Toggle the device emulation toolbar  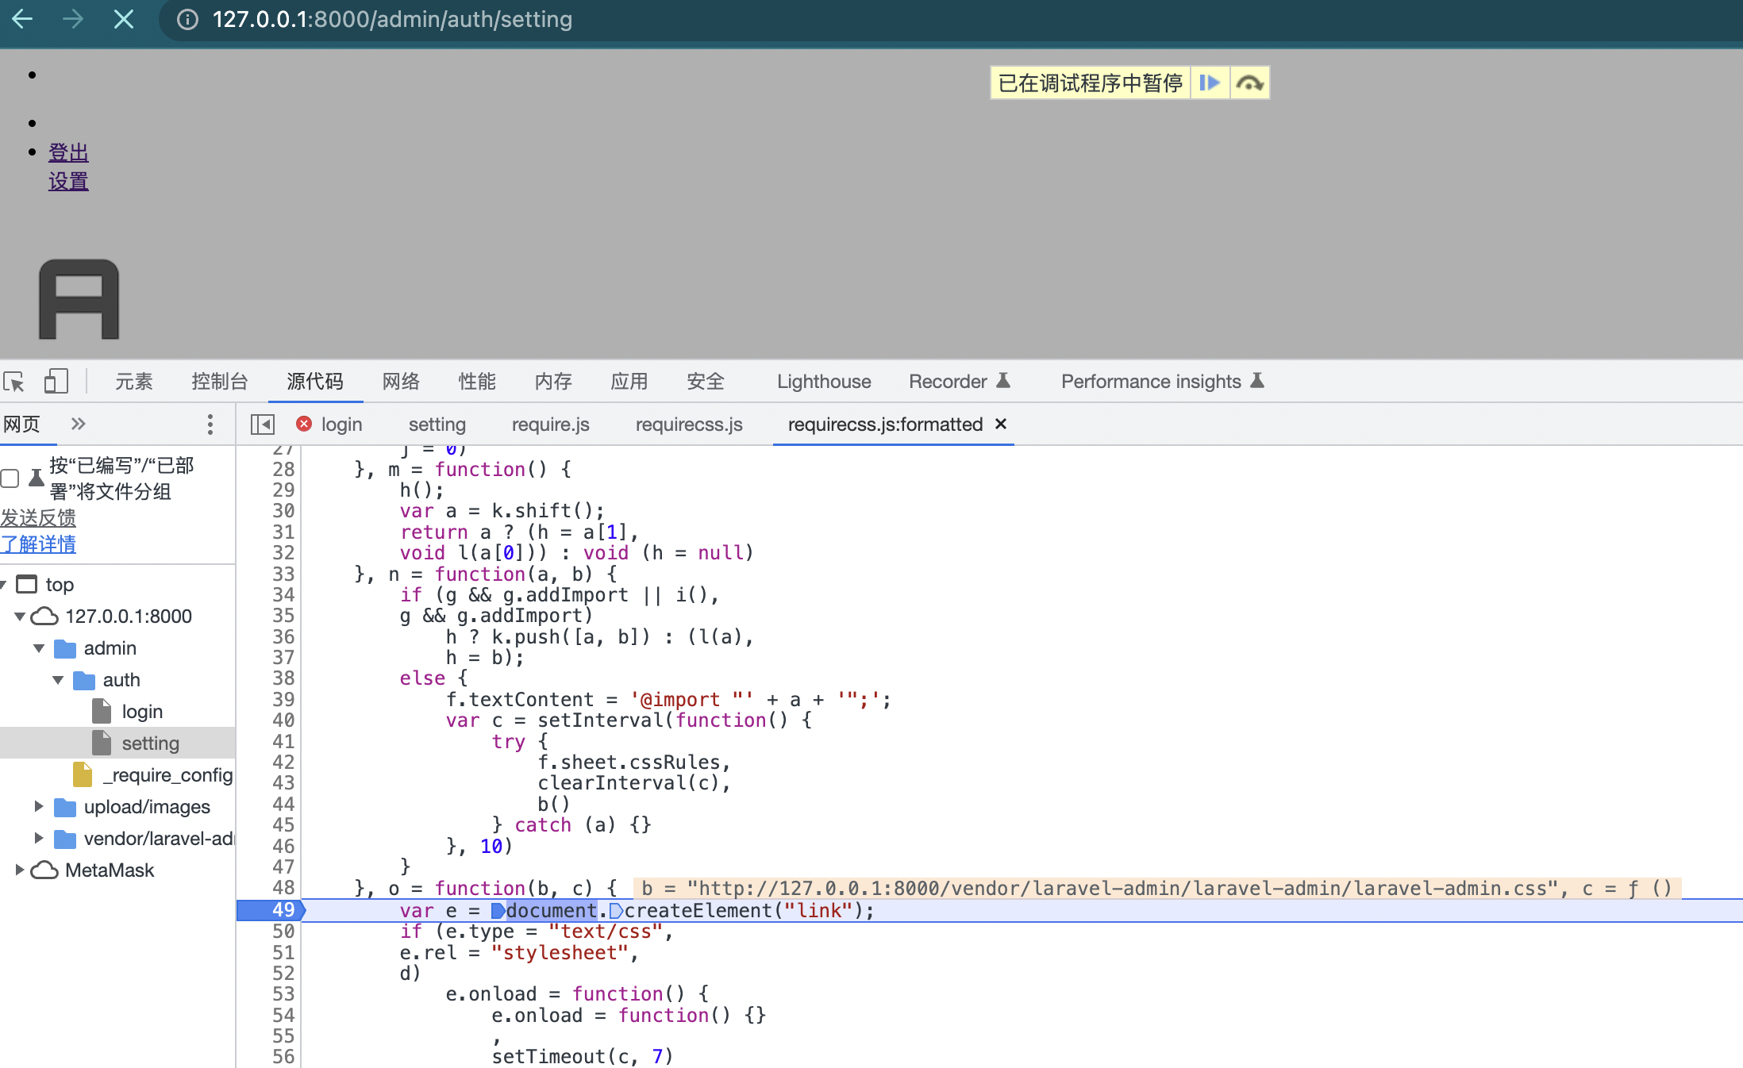pos(56,382)
